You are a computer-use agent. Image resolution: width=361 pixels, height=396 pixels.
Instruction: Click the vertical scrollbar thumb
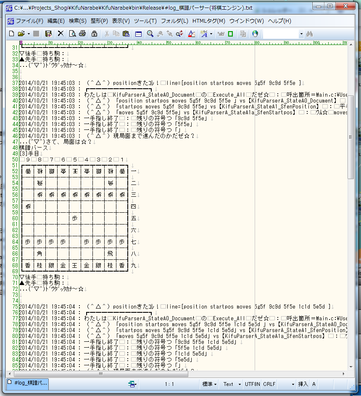(351, 137)
